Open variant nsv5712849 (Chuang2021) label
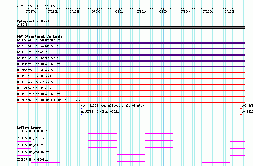 pos(101,112)
